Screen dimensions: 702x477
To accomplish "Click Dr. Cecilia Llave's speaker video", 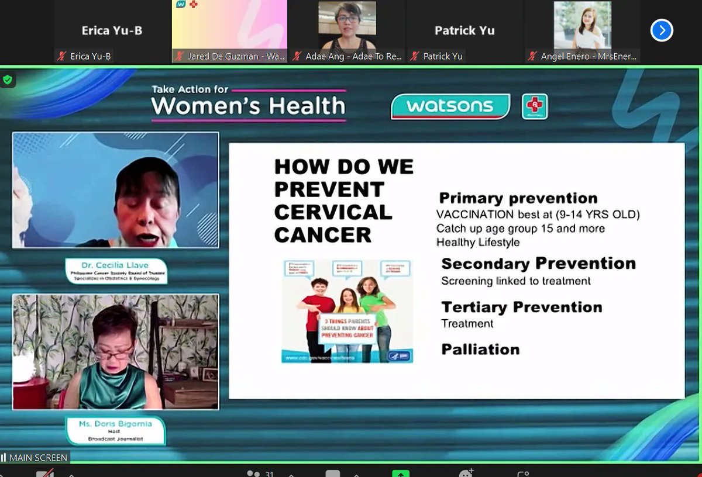I will click(116, 190).
